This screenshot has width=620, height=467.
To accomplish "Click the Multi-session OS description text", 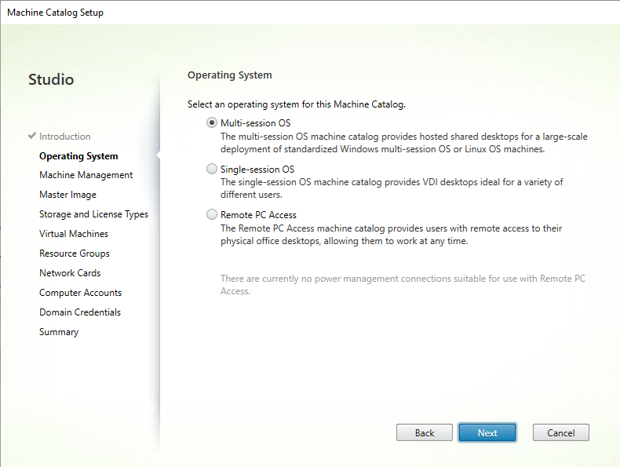I will point(404,143).
